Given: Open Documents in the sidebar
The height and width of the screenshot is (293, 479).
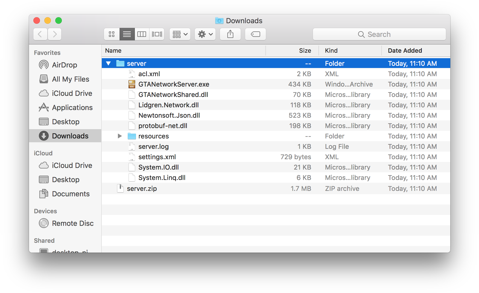Looking at the screenshot, I should [65, 194].
